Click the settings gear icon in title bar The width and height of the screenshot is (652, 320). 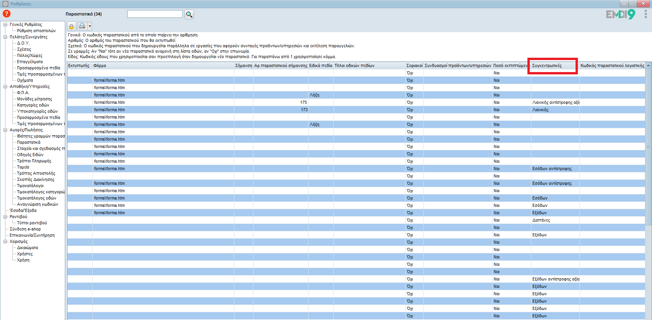click(5, 3)
